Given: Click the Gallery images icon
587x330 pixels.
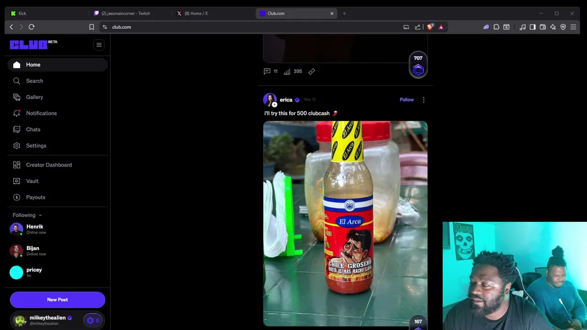Looking at the screenshot, I should 17,97.
